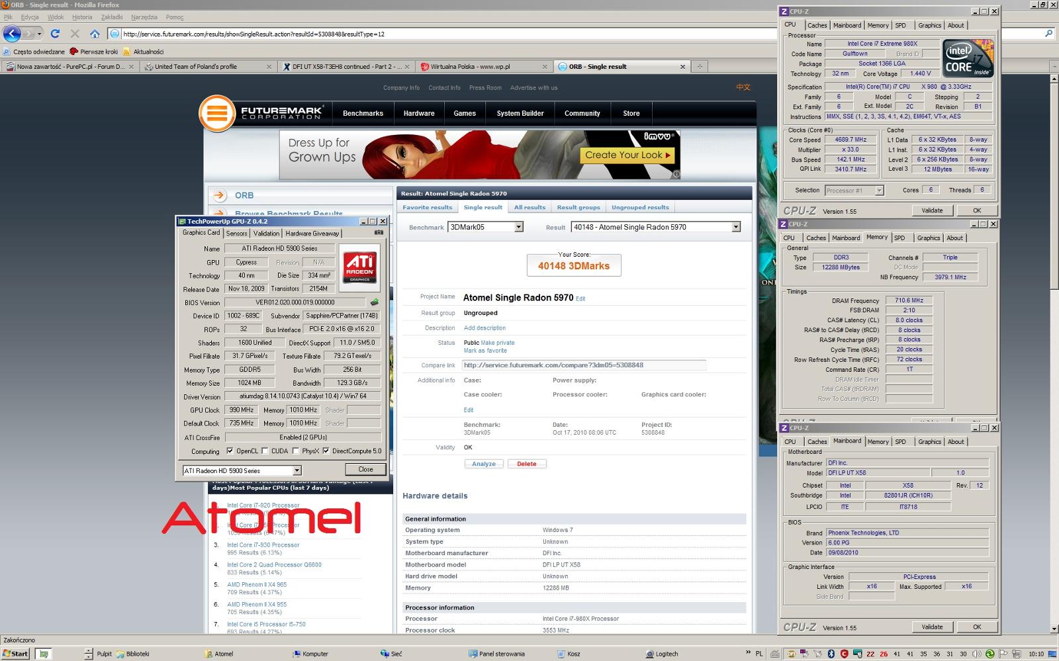This screenshot has height=661, width=1059.
Task: Switch to SPD tab in Memory CPU-Z window
Action: click(899, 238)
